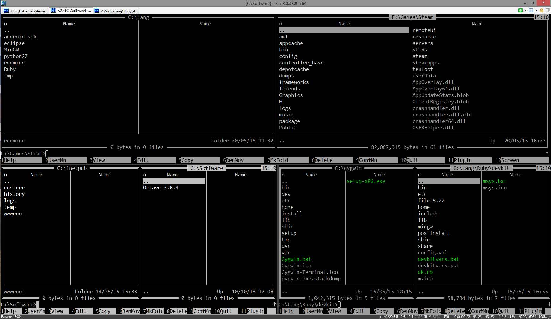Click 1Help in the top Steam pane keybar
The width and height of the screenshot is (551, 319).
21,160
